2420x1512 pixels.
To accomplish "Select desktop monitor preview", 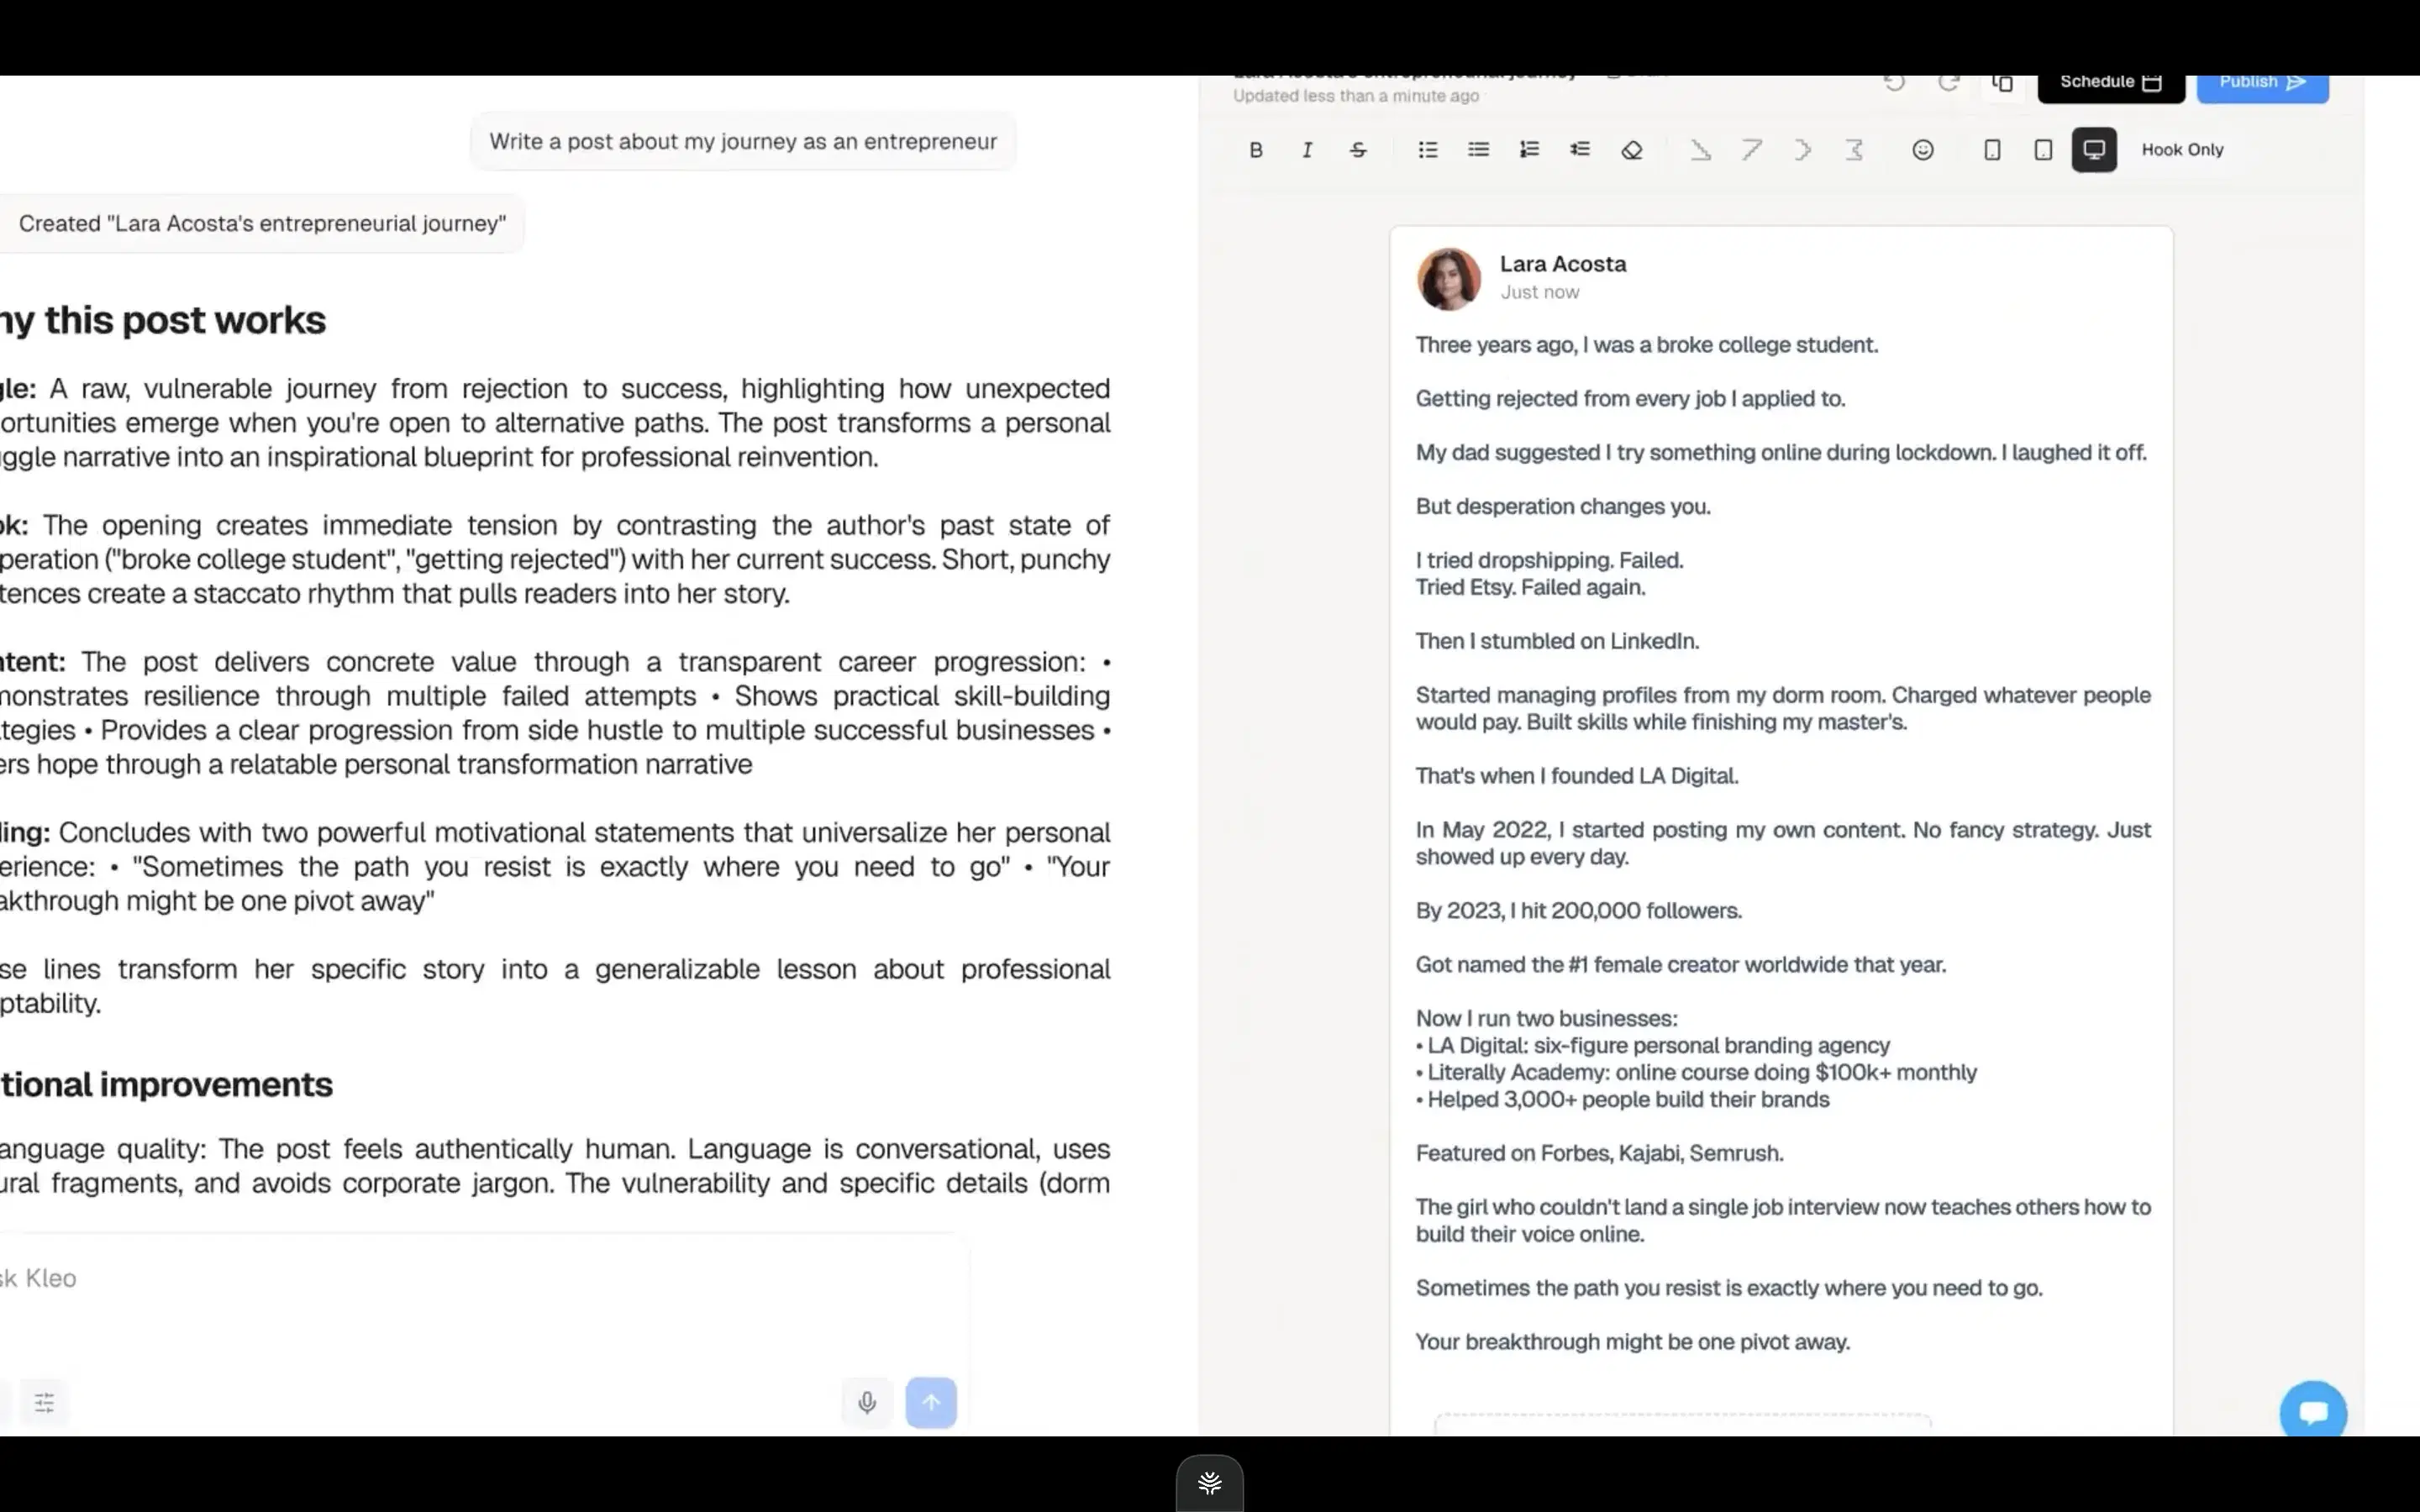I will tap(2094, 150).
